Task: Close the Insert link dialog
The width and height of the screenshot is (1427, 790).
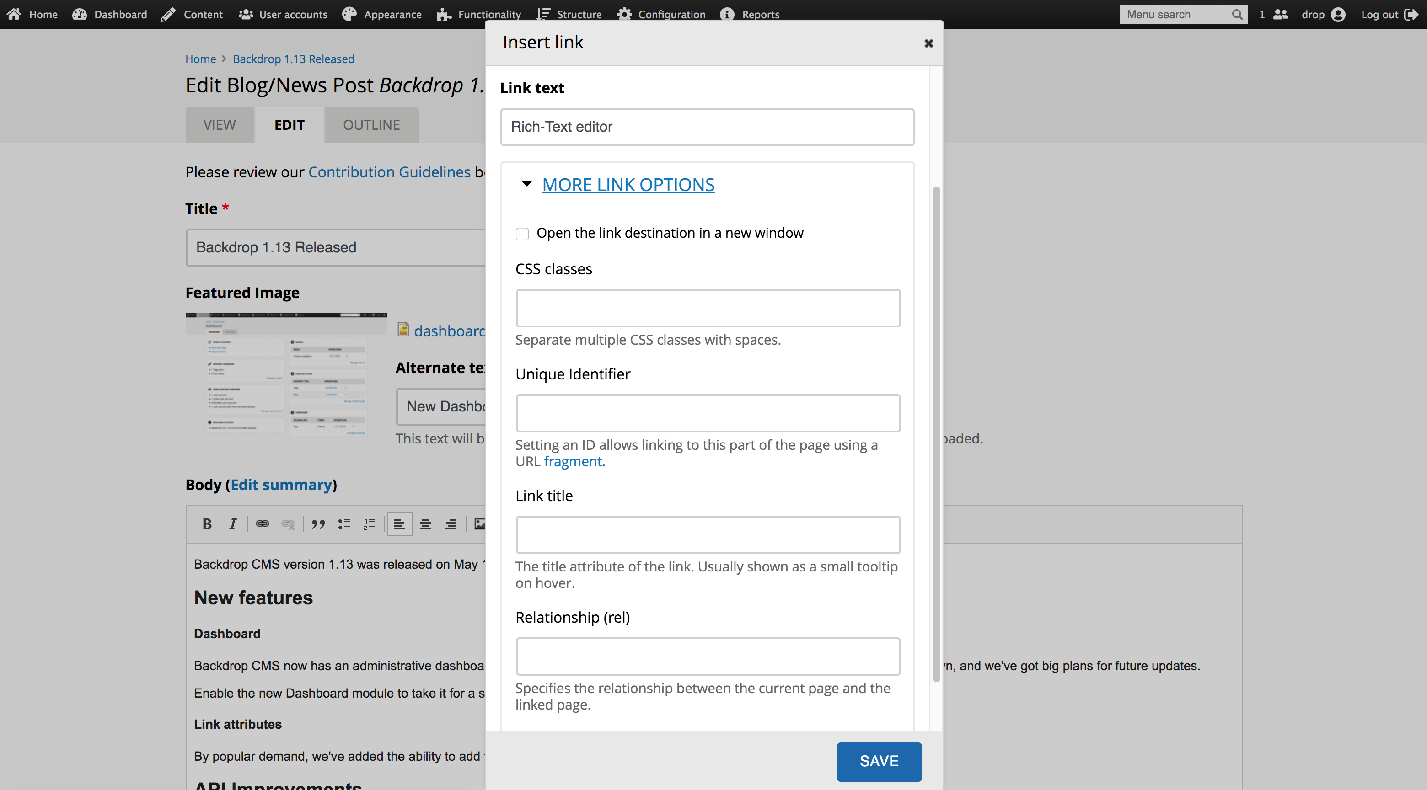Action: 928,43
